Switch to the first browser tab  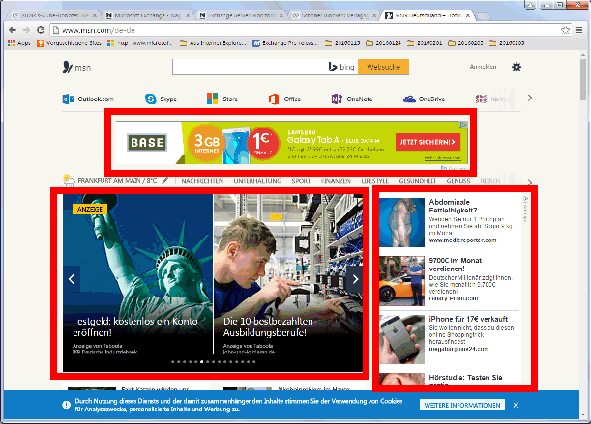click(54, 15)
